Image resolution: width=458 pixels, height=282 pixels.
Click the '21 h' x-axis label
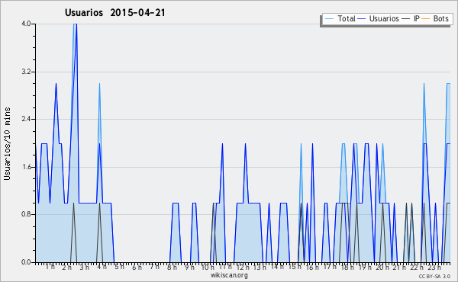click(x=399, y=267)
